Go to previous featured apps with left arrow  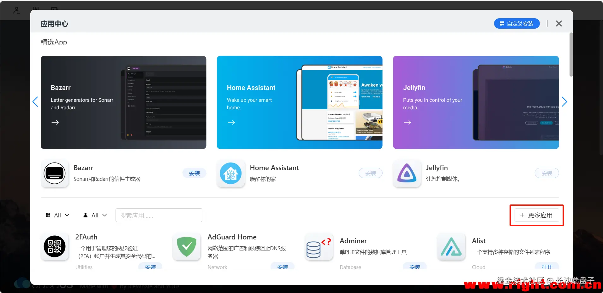[35, 102]
